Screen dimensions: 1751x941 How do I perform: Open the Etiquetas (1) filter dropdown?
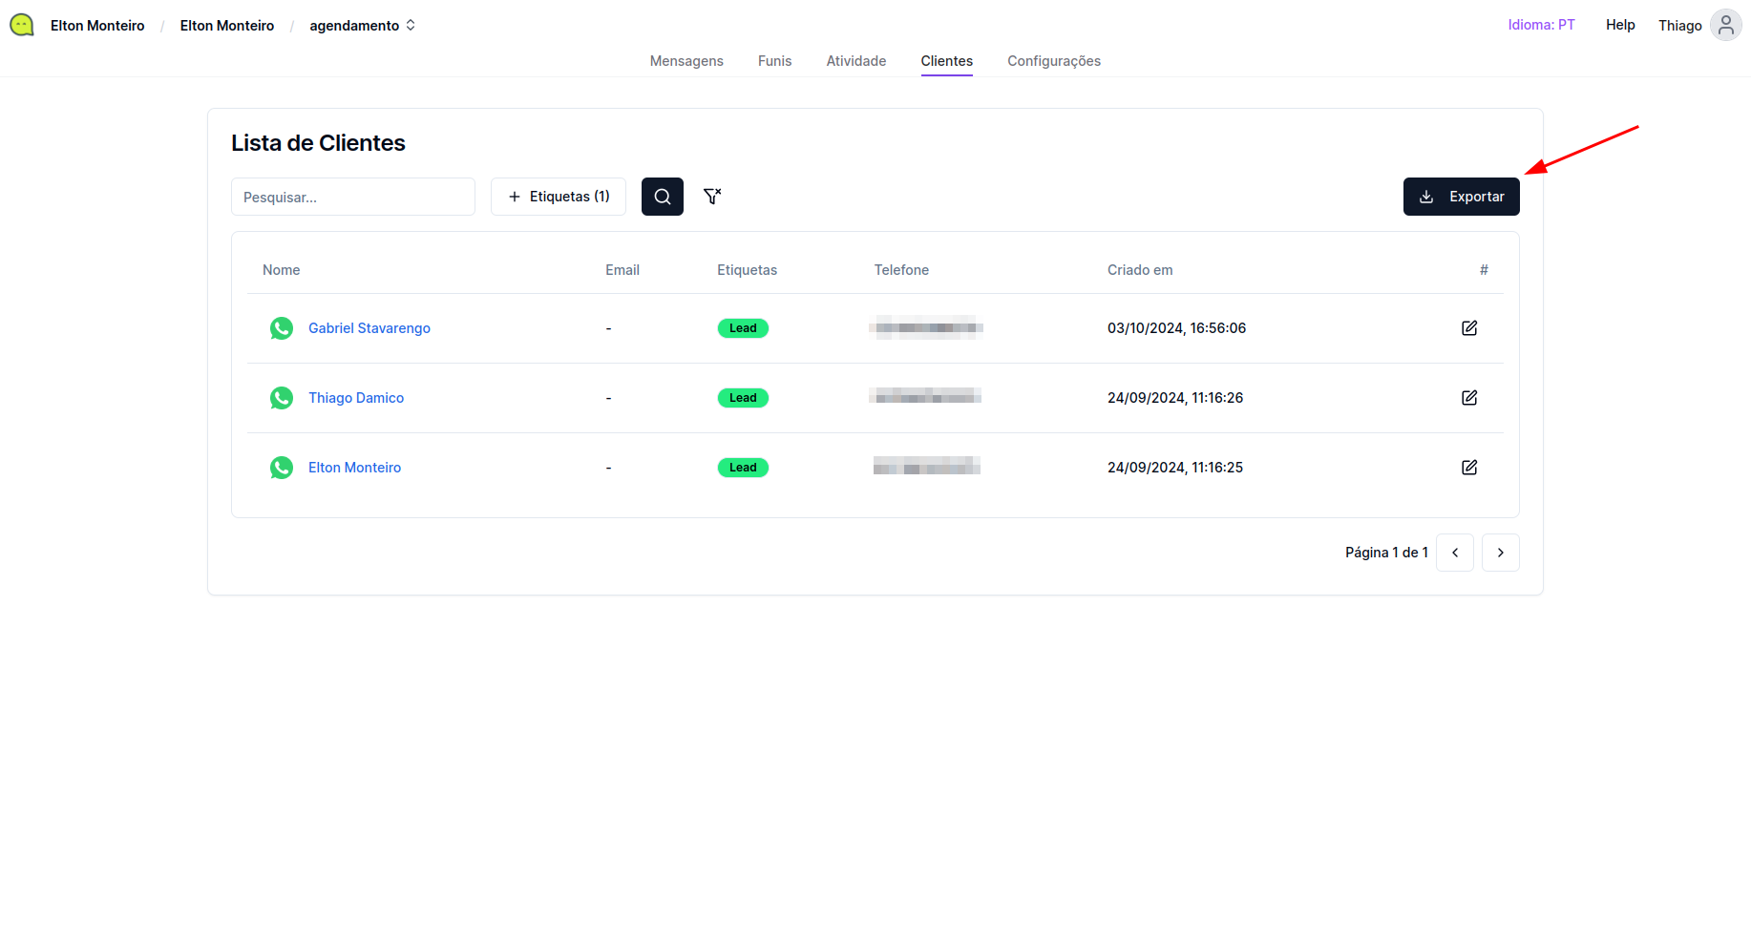pos(559,197)
